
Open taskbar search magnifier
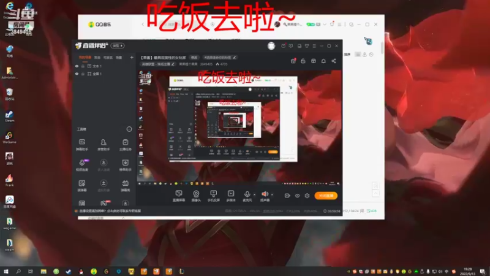[x=18, y=271]
